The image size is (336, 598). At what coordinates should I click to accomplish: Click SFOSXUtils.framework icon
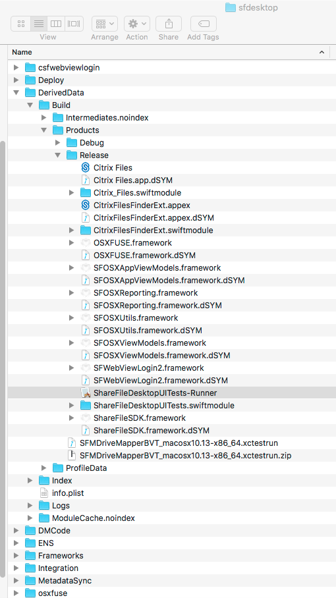86,318
